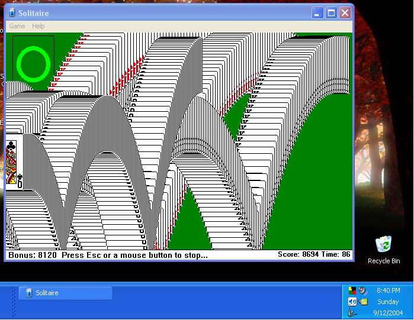
Task: Close the Solitaire window
Action: pos(345,13)
